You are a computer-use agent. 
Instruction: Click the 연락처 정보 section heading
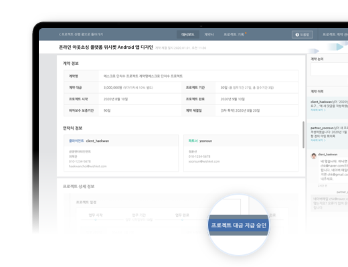click(x=72, y=128)
